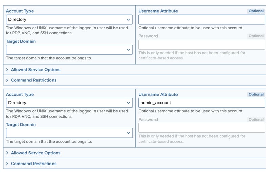Click arrow icon beside upper Allowed Service Options
The image size is (271, 176).
[x=7, y=70]
